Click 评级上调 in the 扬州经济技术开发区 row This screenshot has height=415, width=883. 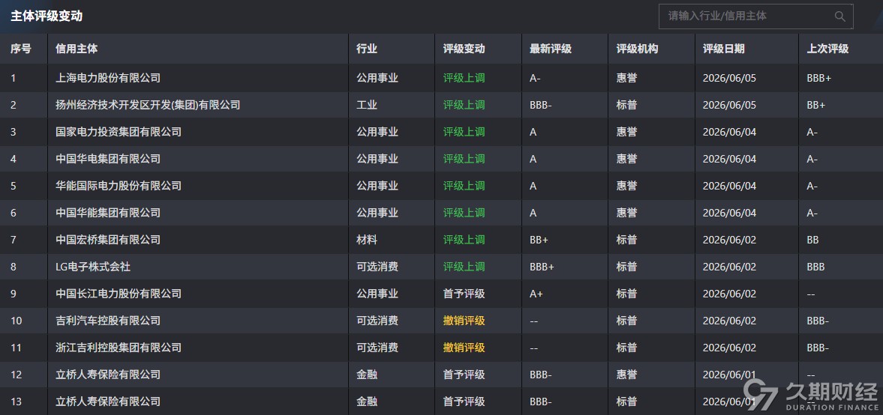(x=464, y=105)
